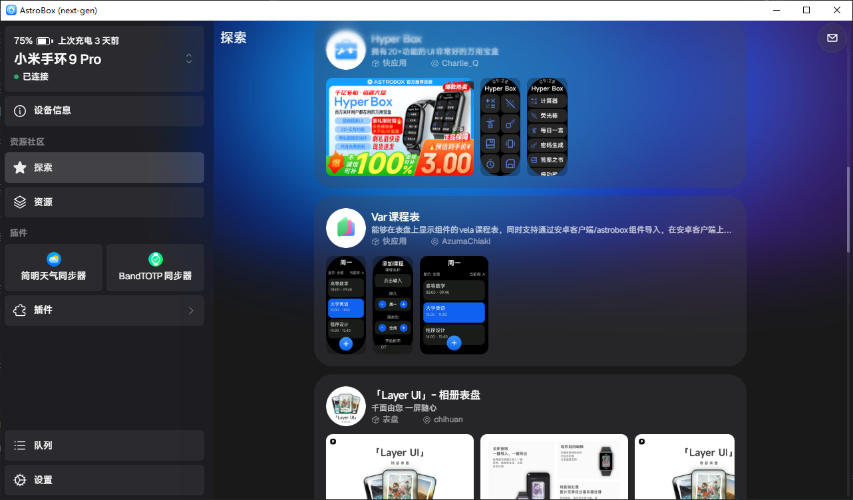This screenshot has height=500, width=853.
Task: Open the 资源 layers item
Action: (x=104, y=202)
